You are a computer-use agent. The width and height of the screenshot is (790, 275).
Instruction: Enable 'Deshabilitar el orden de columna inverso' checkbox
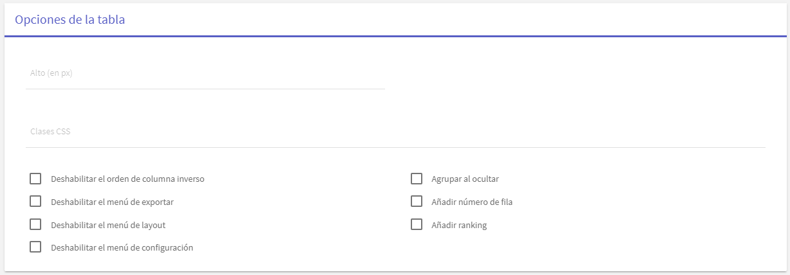35,179
